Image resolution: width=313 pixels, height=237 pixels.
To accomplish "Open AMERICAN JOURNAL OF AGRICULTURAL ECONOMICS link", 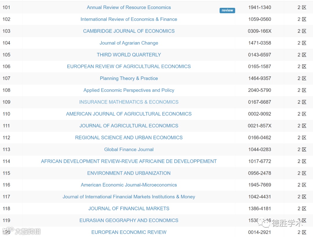I will click(x=129, y=114).
